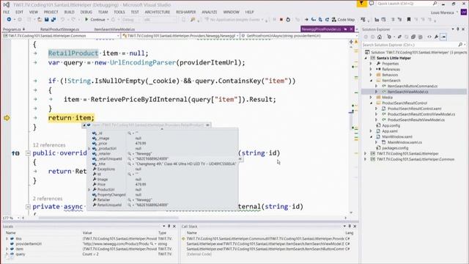Click the magnifier visualizer beside _retailer value
469x264 pixels.
click(130, 153)
